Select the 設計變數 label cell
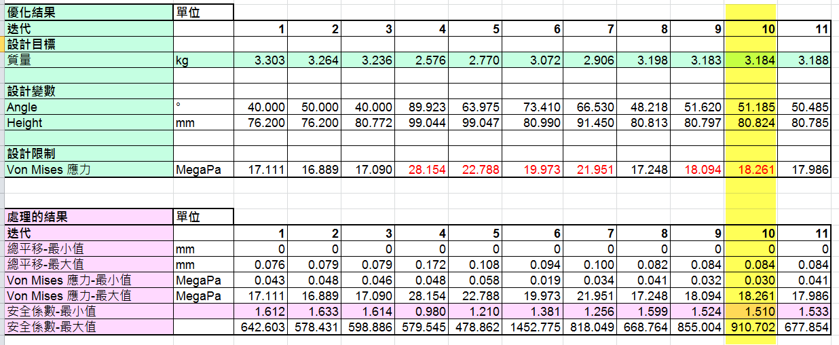The height and width of the screenshot is (345, 839). (x=87, y=91)
